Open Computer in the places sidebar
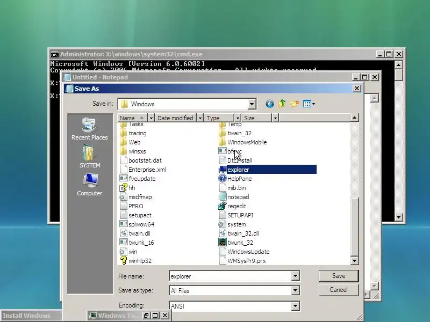This screenshot has width=430, height=322. pyautogui.click(x=89, y=185)
